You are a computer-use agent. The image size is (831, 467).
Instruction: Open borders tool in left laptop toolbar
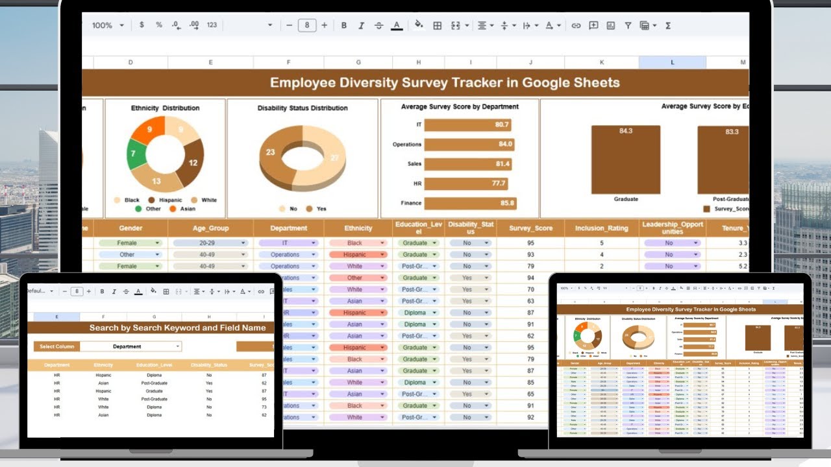tap(166, 292)
